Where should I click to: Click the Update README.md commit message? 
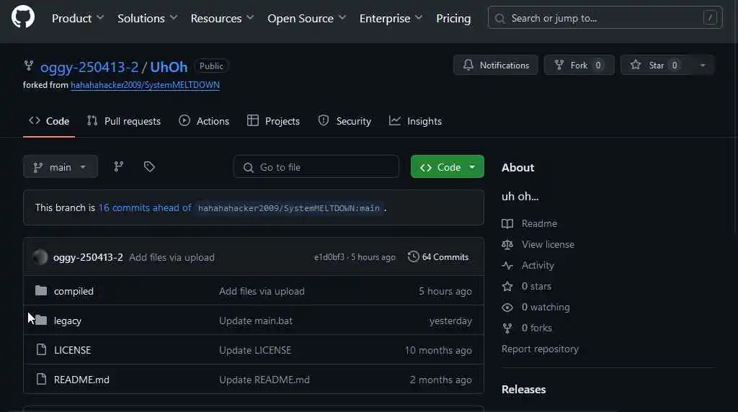264,380
